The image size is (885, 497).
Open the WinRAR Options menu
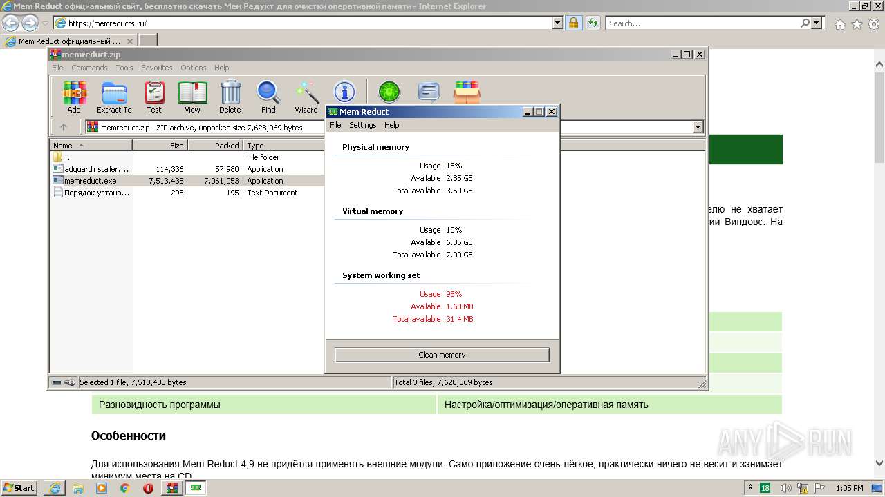click(x=194, y=68)
